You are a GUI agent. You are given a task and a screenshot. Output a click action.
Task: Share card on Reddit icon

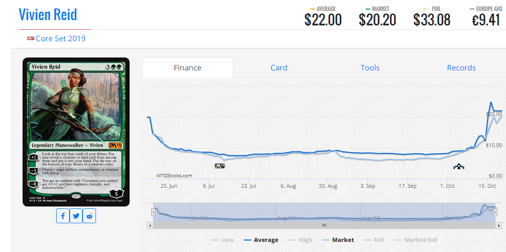pos(89,216)
